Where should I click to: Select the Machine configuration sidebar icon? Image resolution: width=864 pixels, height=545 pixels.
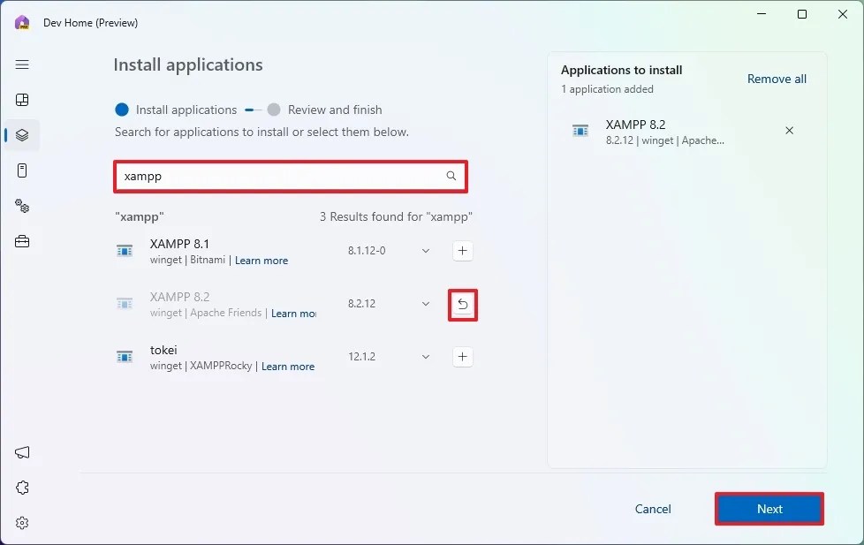(x=22, y=135)
